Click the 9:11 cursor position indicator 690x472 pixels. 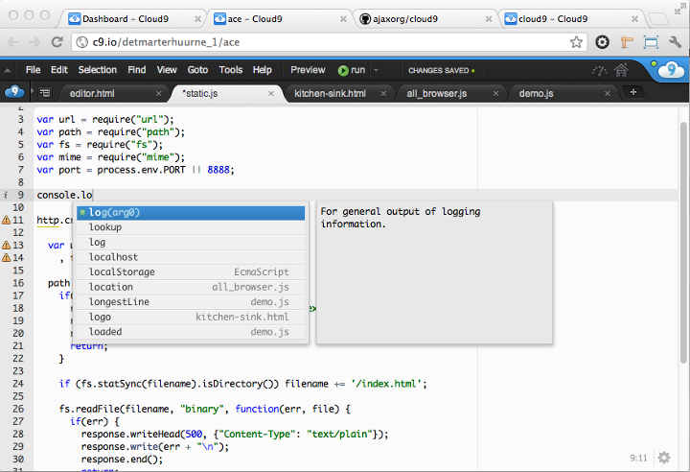638,459
